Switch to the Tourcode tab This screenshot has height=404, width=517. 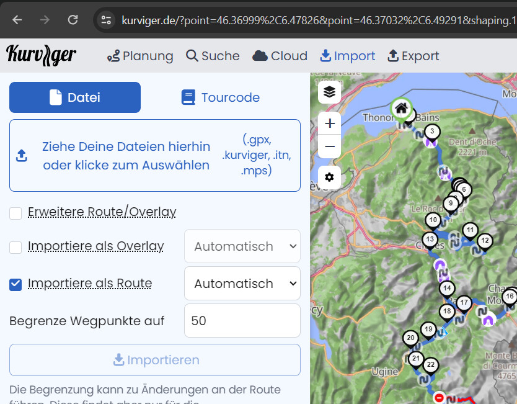tap(220, 97)
